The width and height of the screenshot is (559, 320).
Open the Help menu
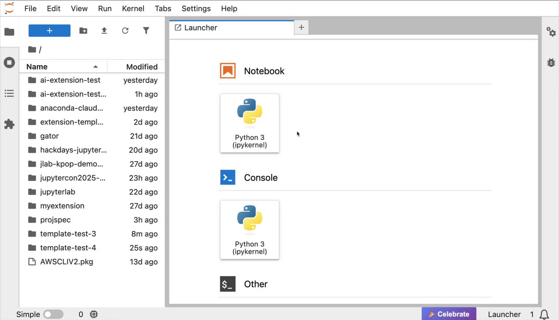pyautogui.click(x=229, y=8)
